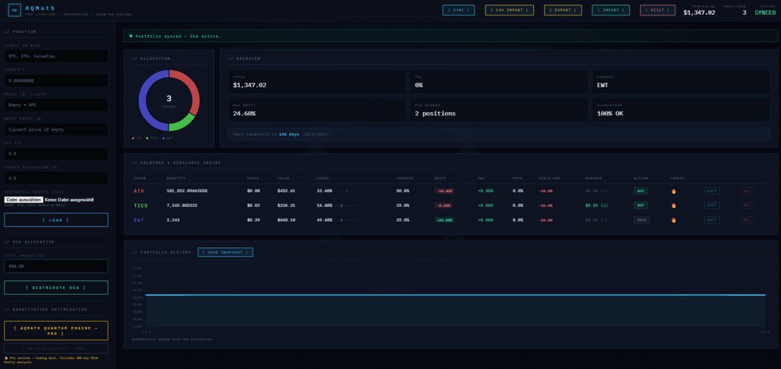Click 'Portfolio synced — DCA active' banner
781x369 pixels.
pyautogui.click(x=451, y=36)
